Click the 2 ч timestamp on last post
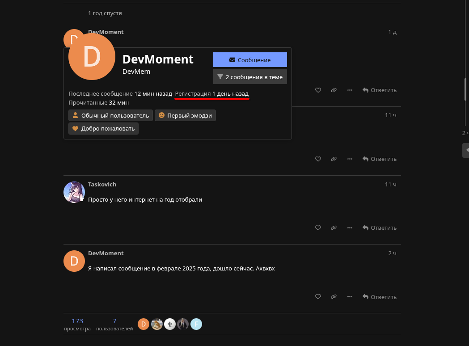Viewport: 469px width, 346px height. tap(392, 253)
